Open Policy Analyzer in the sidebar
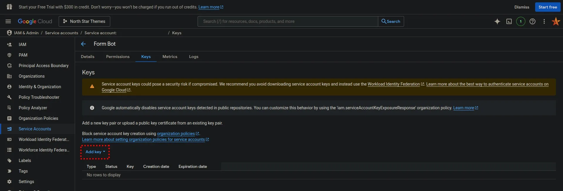Image resolution: width=563 pixels, height=191 pixels. coord(33,108)
